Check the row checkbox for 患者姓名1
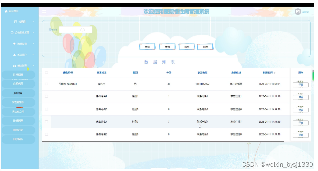This screenshot has height=171, width=318. pyautogui.click(x=47, y=96)
